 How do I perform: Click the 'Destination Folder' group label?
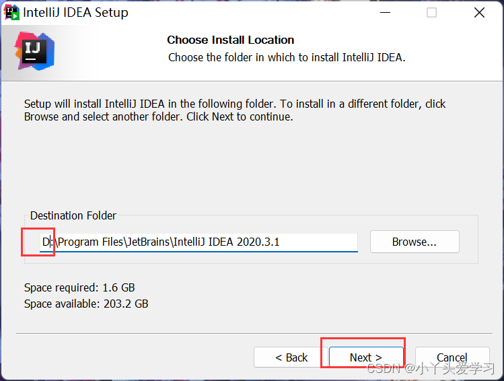click(73, 215)
